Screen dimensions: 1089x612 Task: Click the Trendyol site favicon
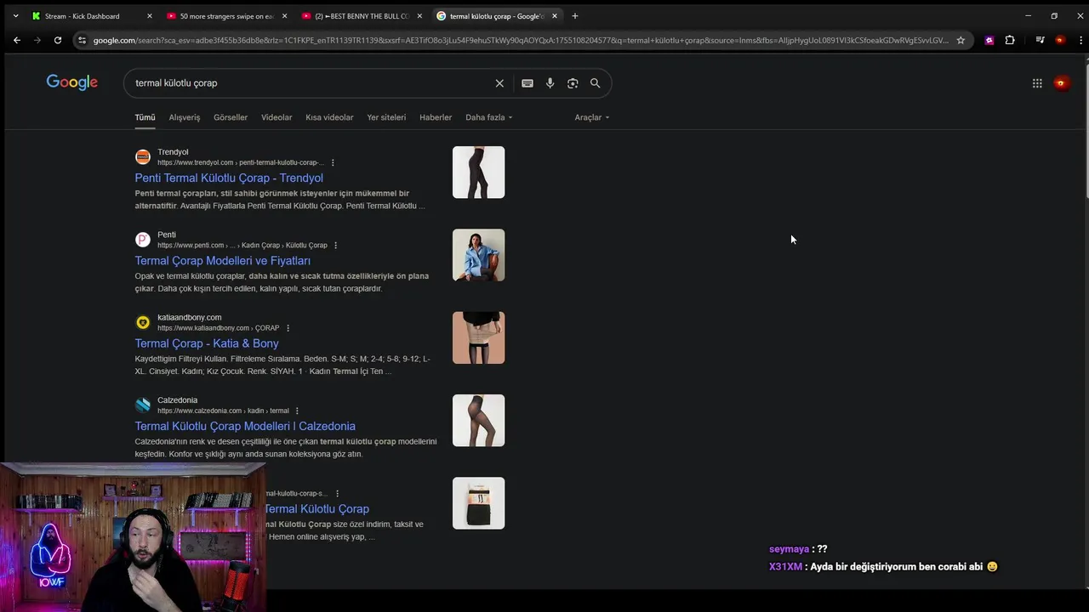tap(143, 156)
